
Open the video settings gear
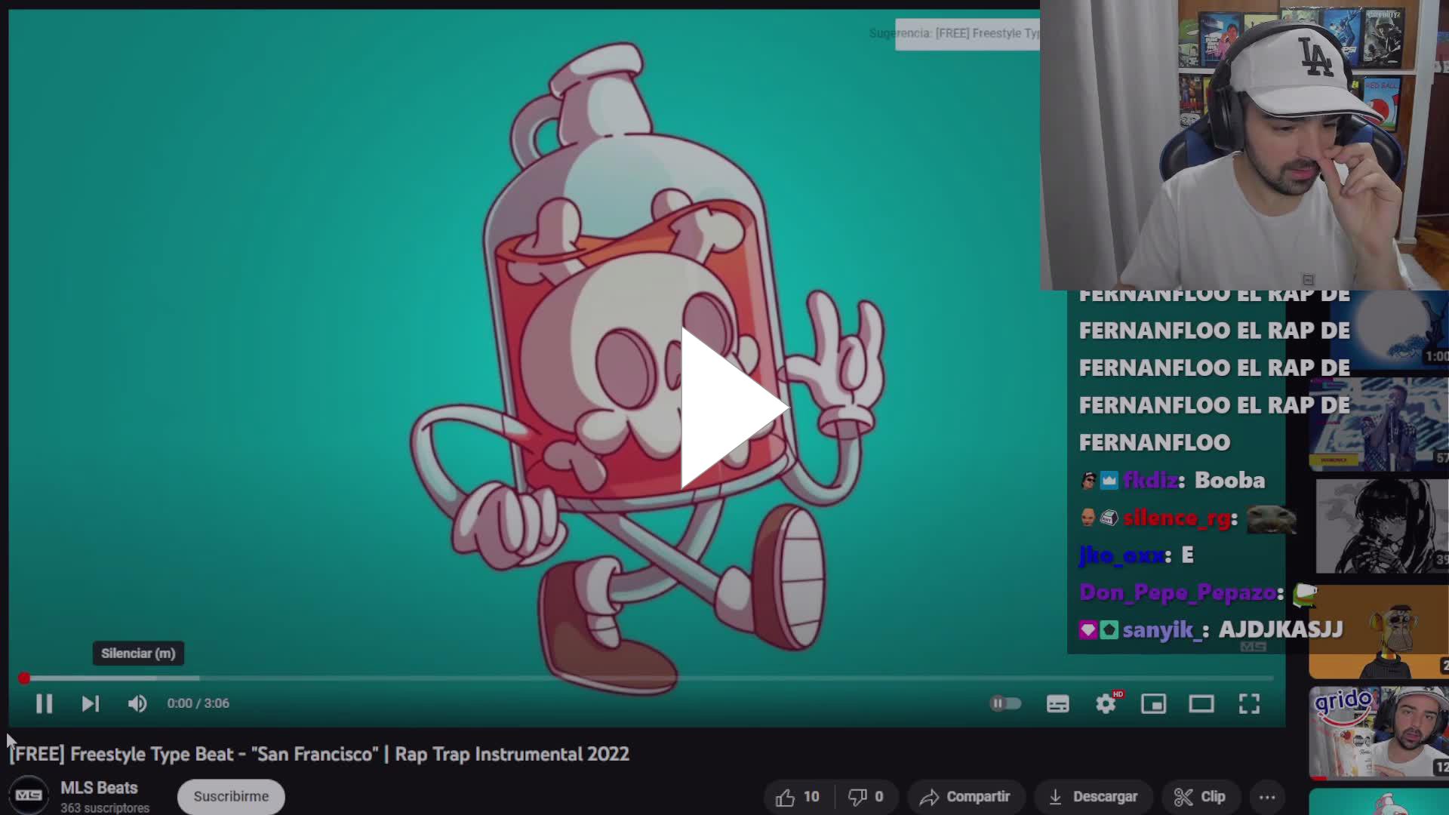1106,703
